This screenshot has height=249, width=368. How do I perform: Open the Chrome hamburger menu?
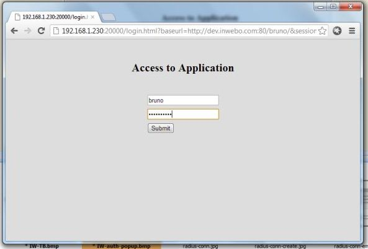352,31
